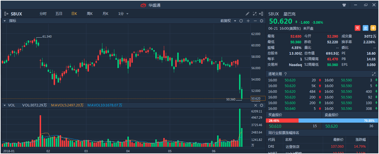
Task: Click the 同行业股票涨跌排名 header
Action: tap(284, 133)
